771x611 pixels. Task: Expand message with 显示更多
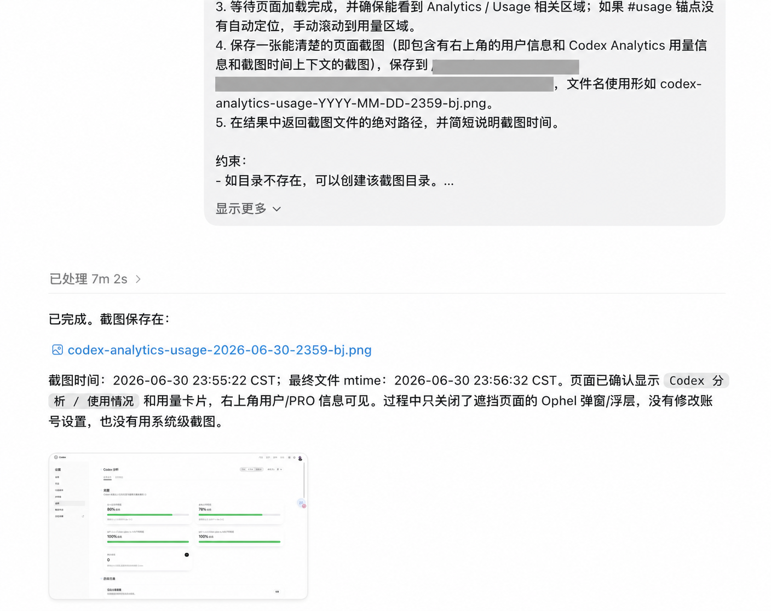[248, 208]
